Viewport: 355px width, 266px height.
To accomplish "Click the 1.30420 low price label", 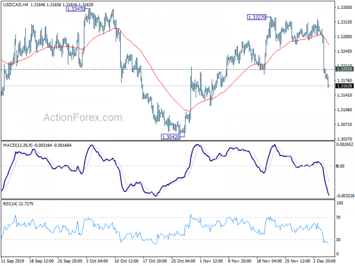I will click(x=170, y=137).
